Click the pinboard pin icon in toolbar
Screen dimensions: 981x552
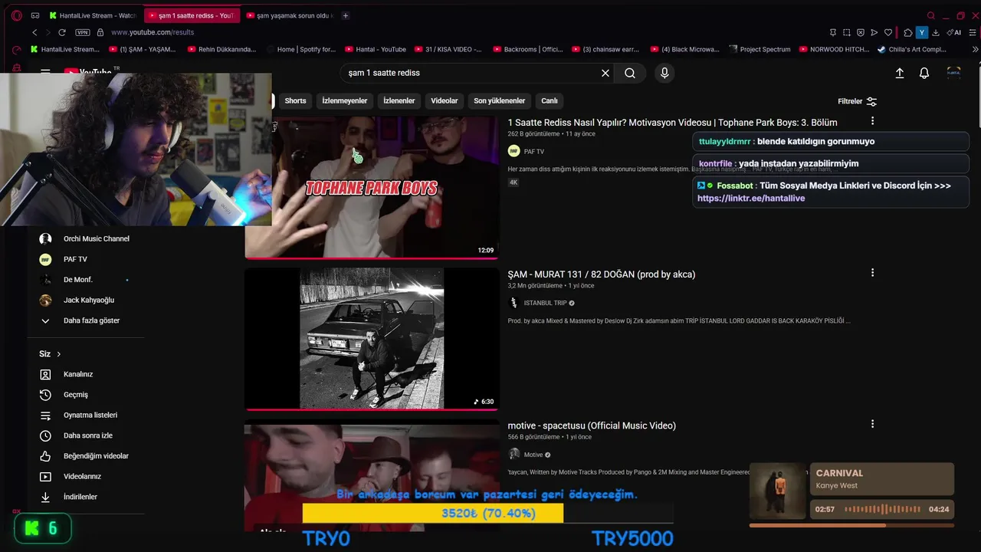coord(833,32)
